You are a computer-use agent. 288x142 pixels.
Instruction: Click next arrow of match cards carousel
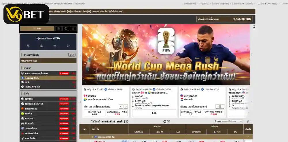252,102
